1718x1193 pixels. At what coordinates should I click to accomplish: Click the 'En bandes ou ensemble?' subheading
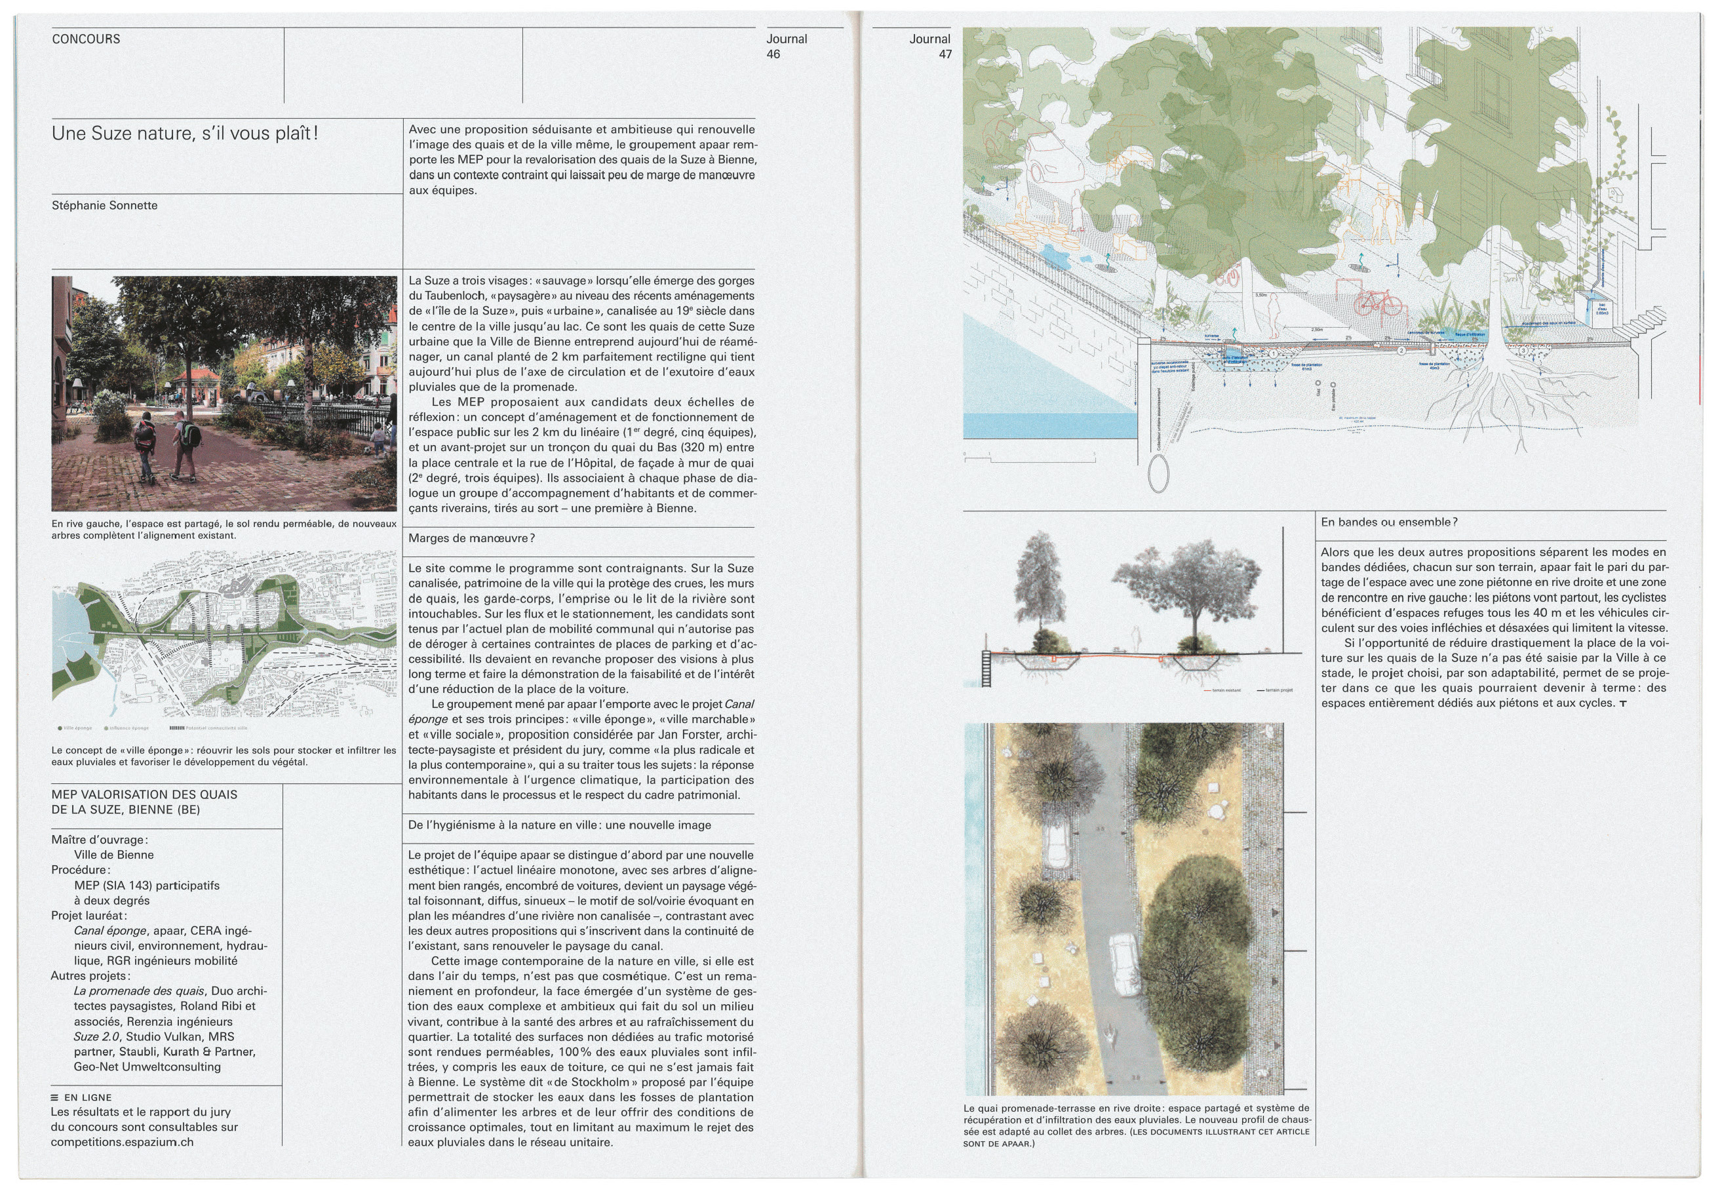pos(1388,522)
